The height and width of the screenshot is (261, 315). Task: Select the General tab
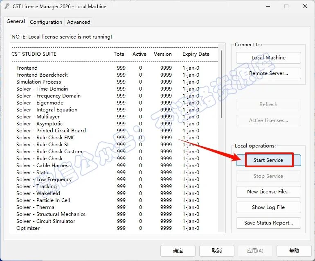tap(16, 21)
